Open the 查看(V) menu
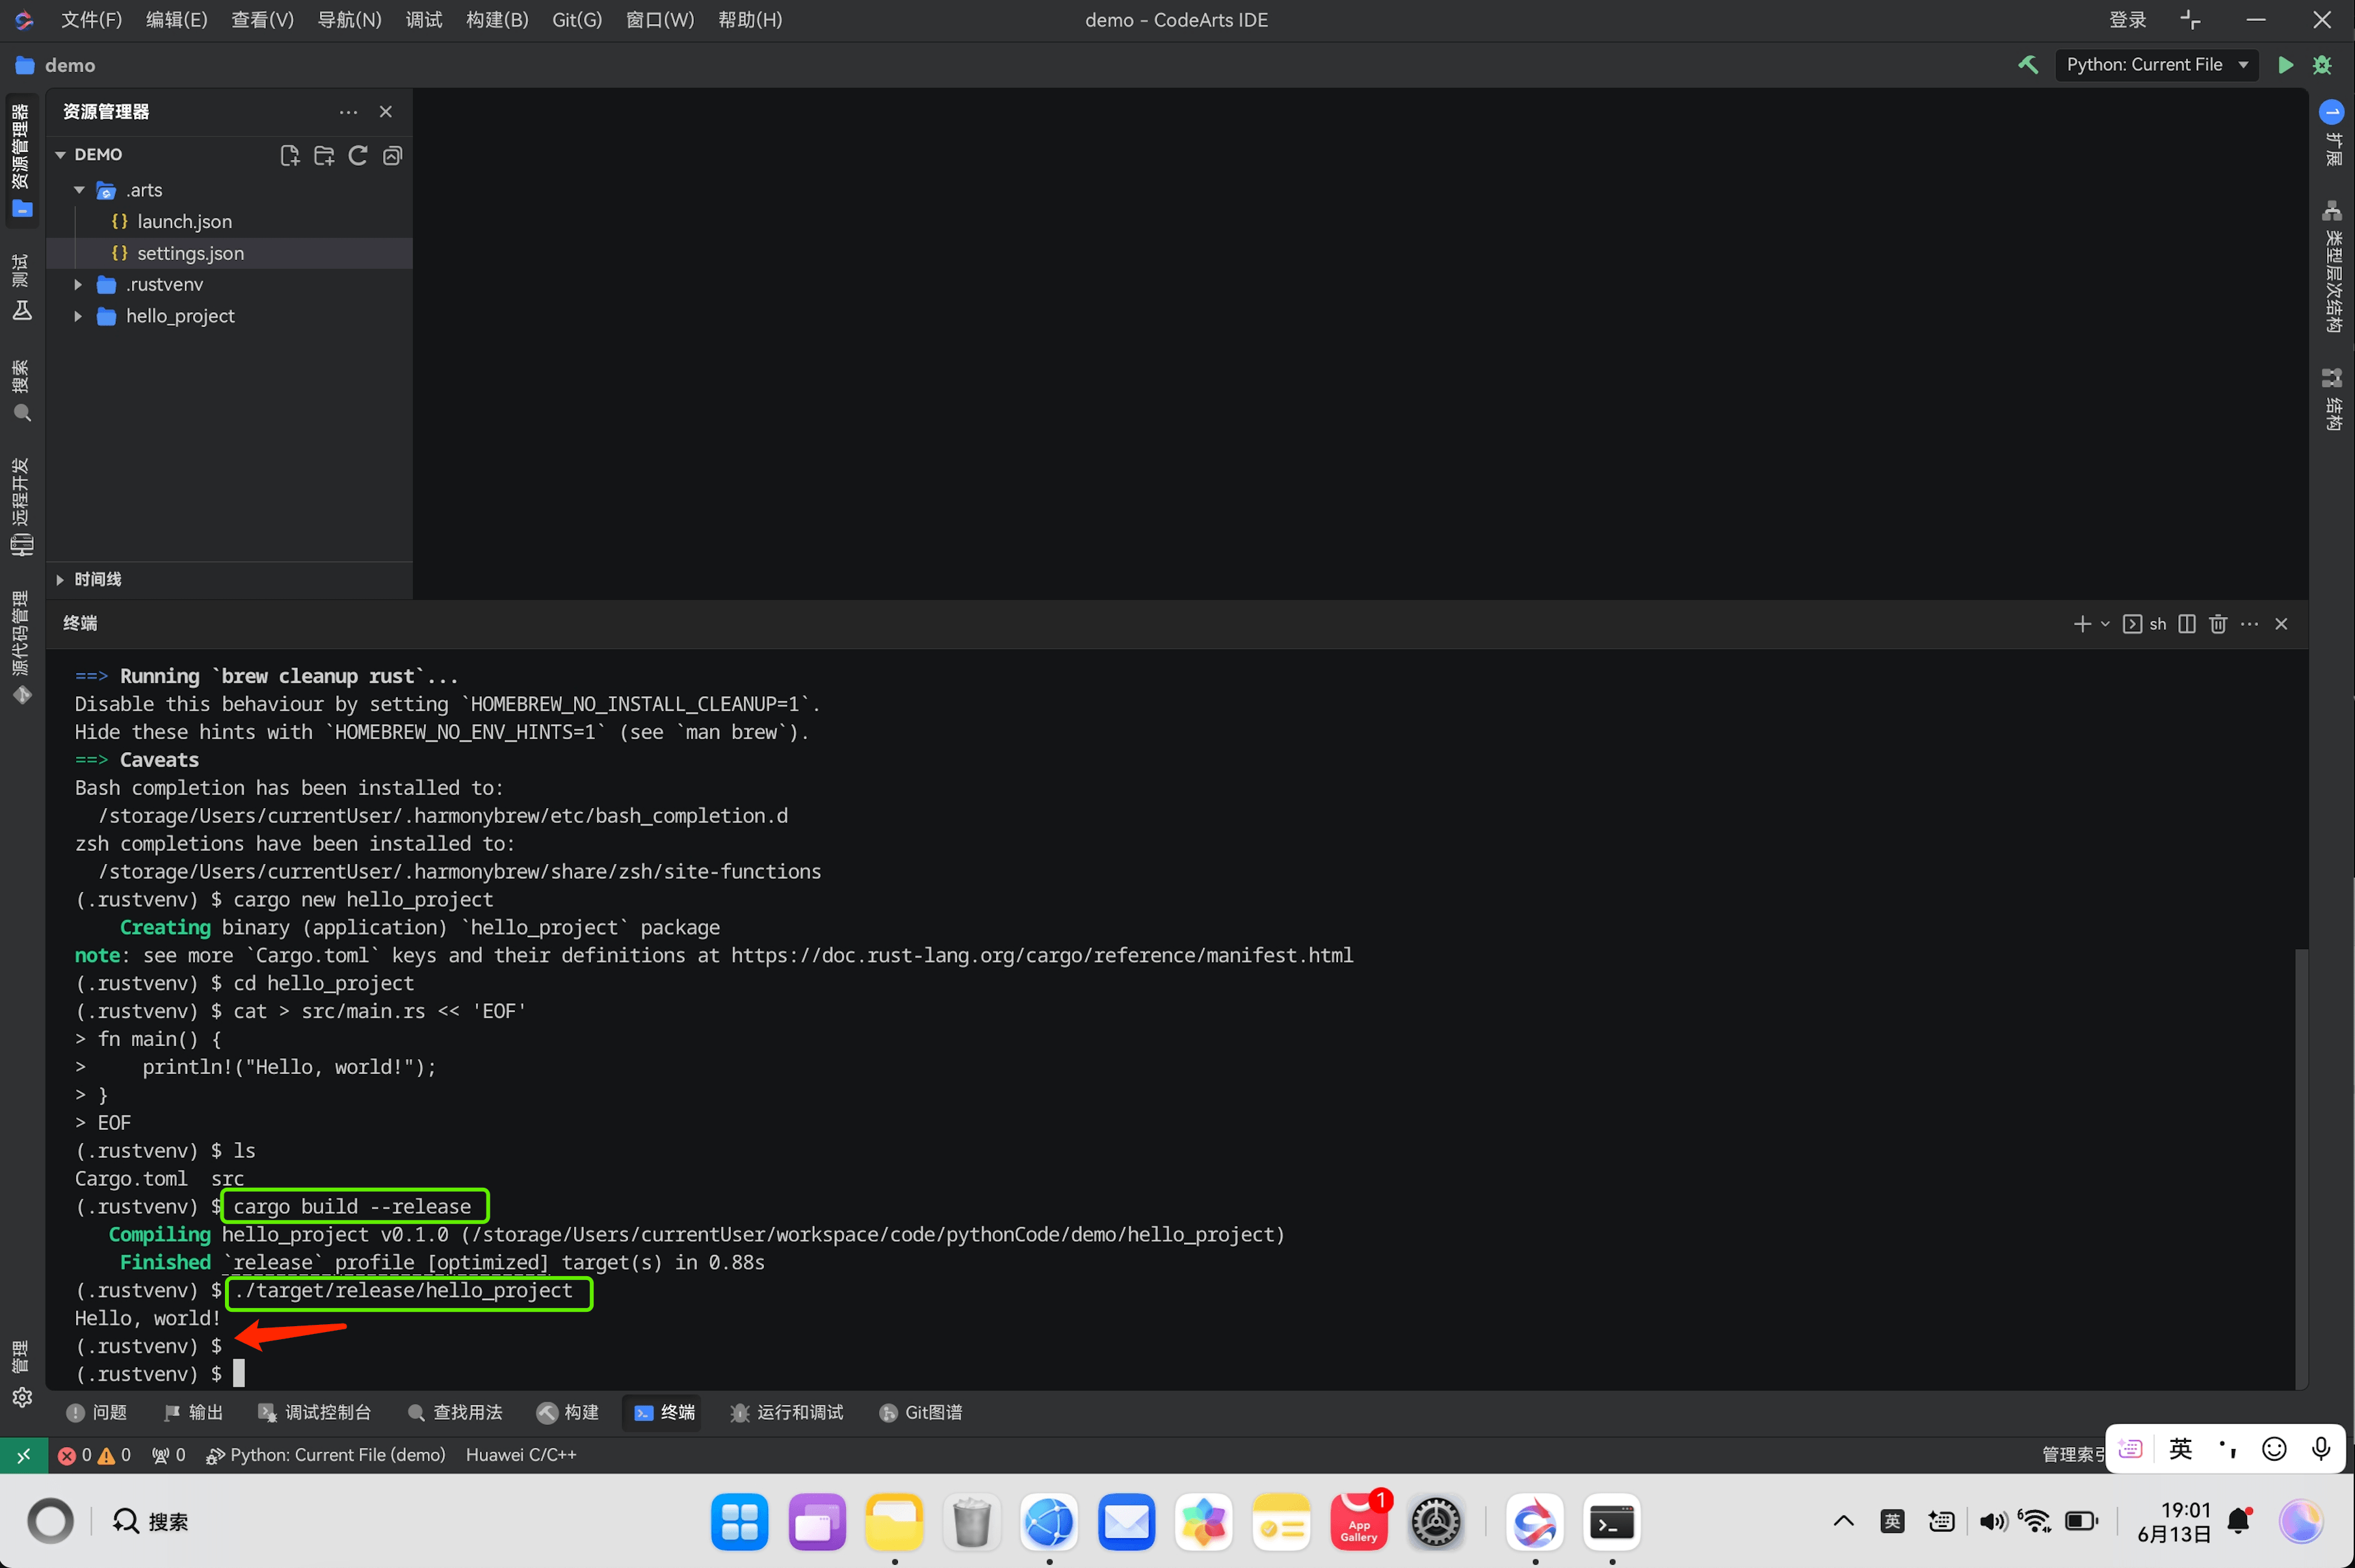Screen dimensions: 2355x1568 point(262,20)
